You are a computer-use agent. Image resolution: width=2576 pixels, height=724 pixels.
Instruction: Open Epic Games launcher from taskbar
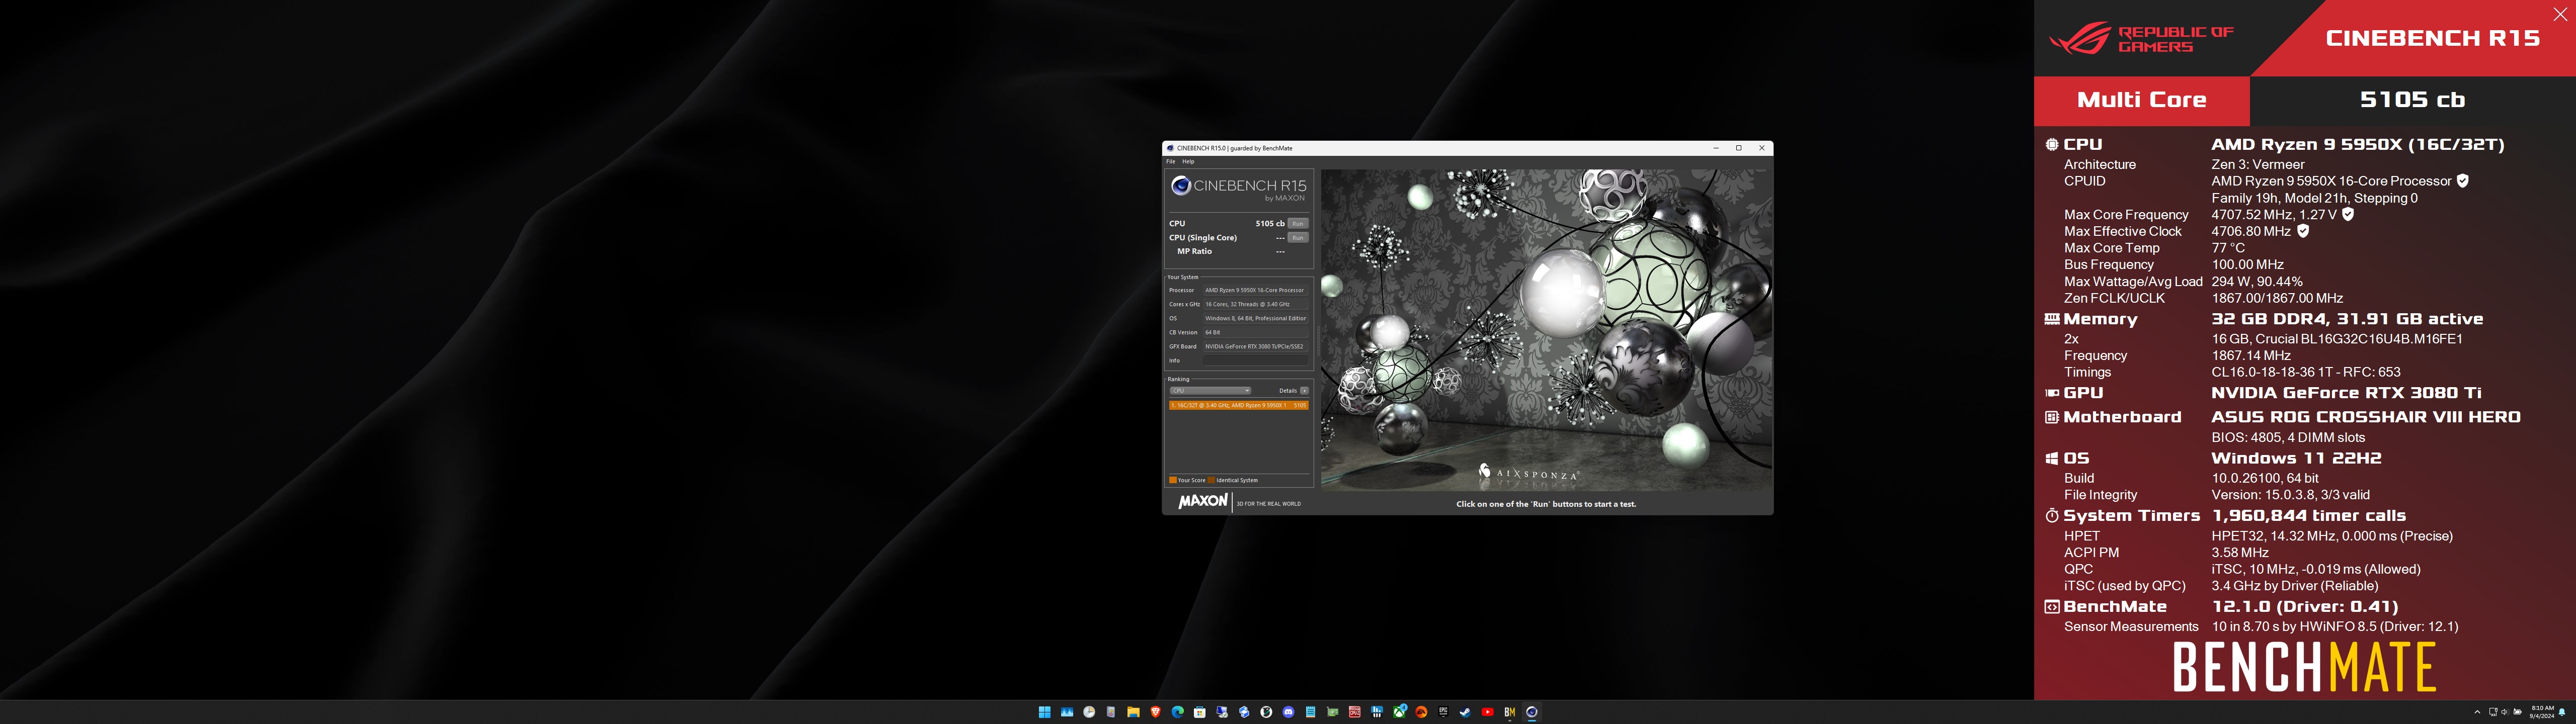coord(1444,712)
